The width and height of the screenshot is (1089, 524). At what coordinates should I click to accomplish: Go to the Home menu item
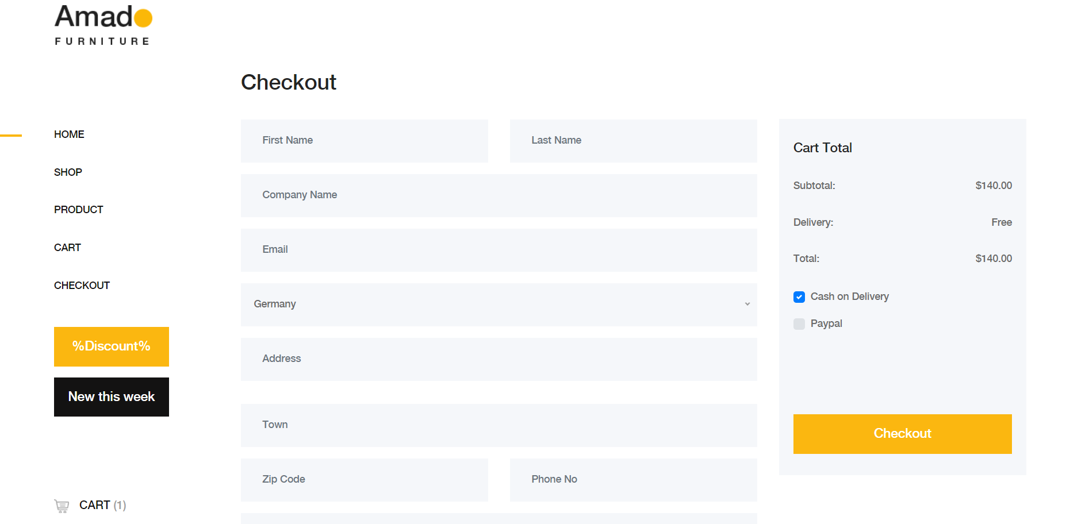tap(69, 134)
